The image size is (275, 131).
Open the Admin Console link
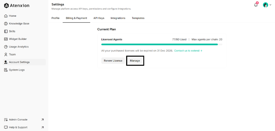pyautogui.click(x=24, y=120)
